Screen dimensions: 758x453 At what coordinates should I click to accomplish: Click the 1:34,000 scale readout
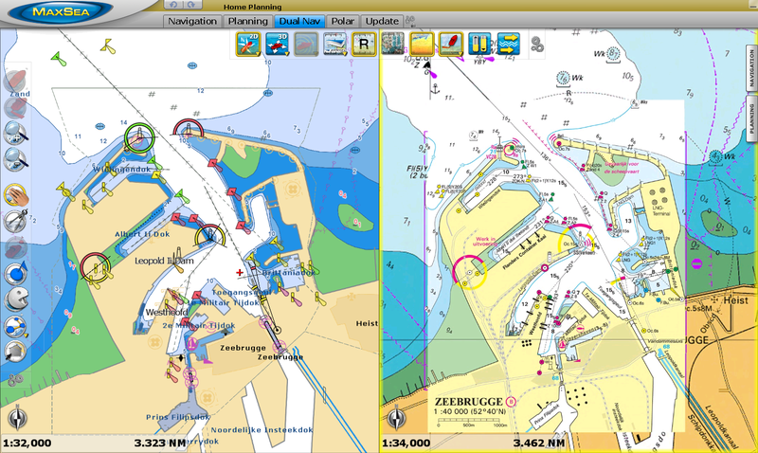tap(408, 443)
